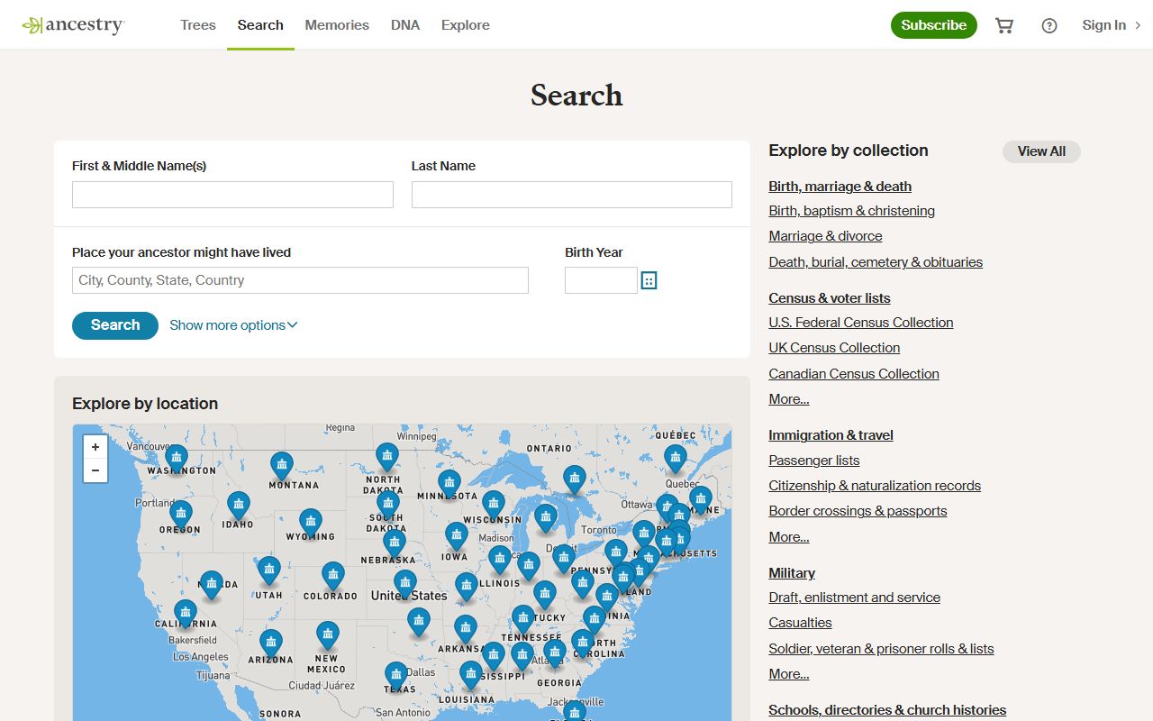Open Census & voter lists category
This screenshot has width=1153, height=721.
click(x=829, y=298)
